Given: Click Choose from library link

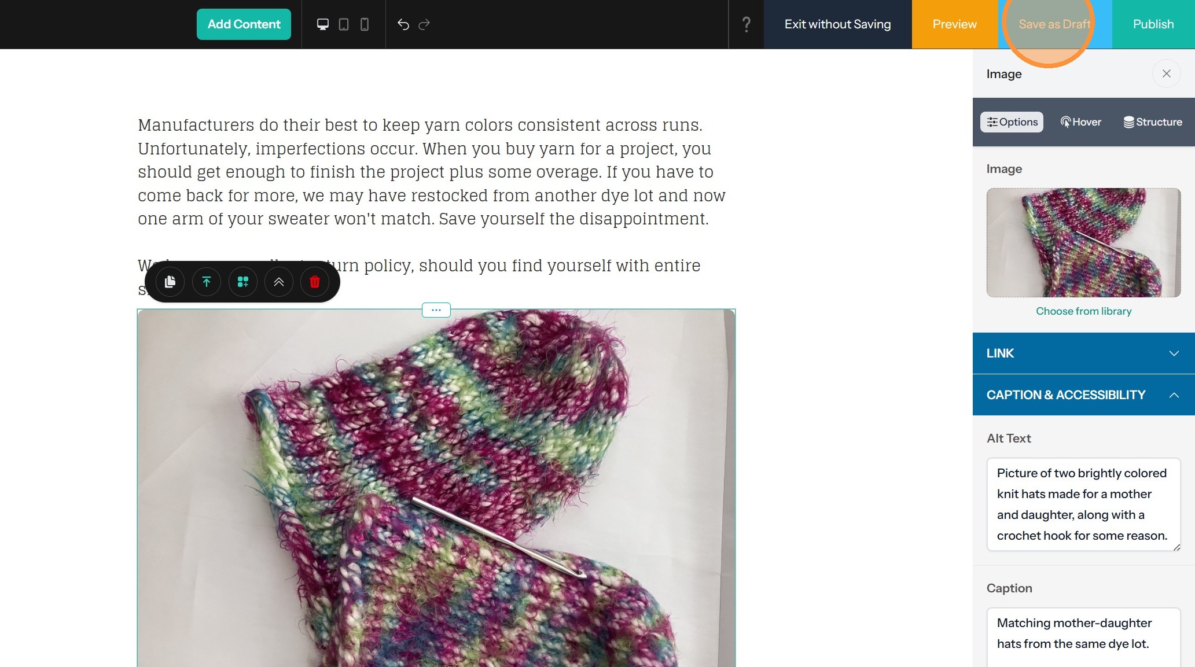Looking at the screenshot, I should (x=1083, y=311).
